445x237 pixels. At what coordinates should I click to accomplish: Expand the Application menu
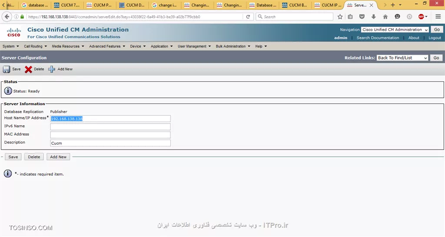[x=162, y=46]
